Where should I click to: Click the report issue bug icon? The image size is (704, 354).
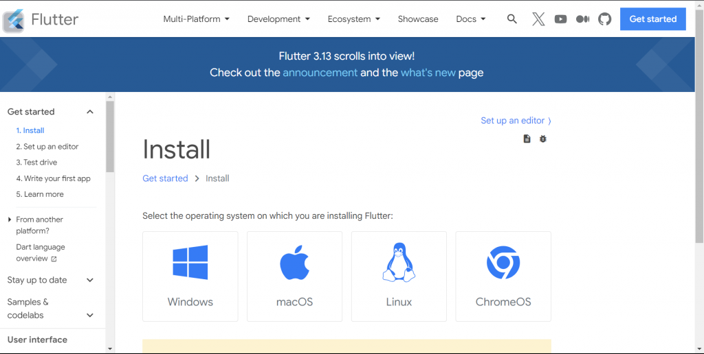[543, 139]
